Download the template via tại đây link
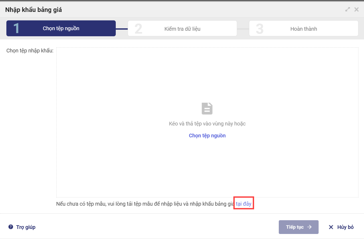The image size is (364, 239). (244, 204)
